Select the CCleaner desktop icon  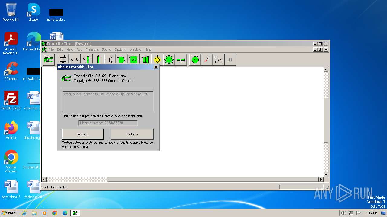pyautogui.click(x=11, y=71)
